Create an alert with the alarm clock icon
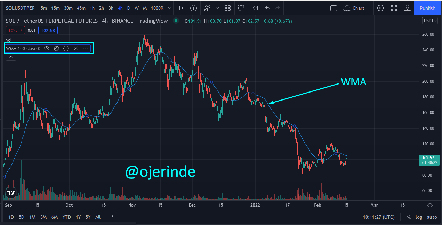Image resolution: width=442 pixels, height=225 pixels. coord(241,8)
